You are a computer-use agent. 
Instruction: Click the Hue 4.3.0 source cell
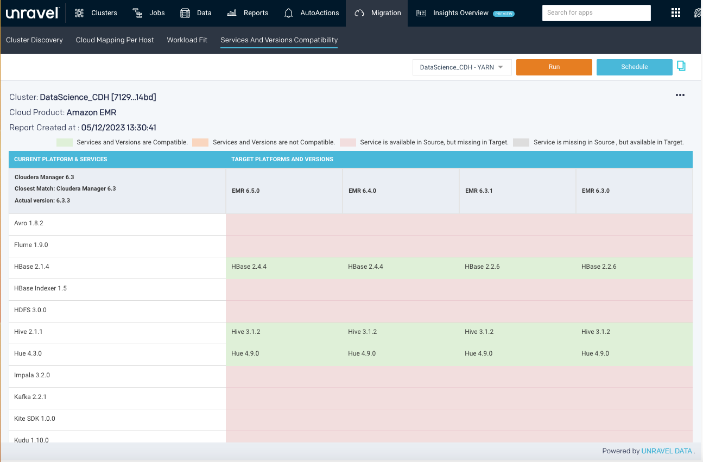tap(117, 355)
